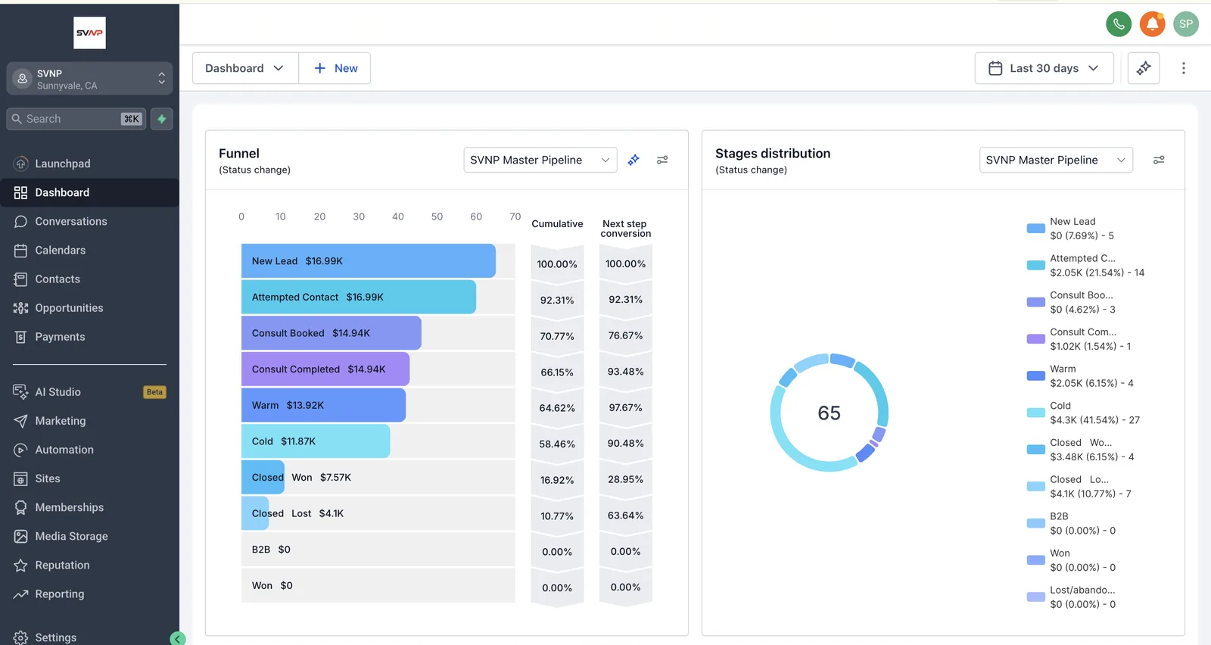1211x645 pixels.
Task: Collapse the sidebar with green arrow
Action: point(178,638)
